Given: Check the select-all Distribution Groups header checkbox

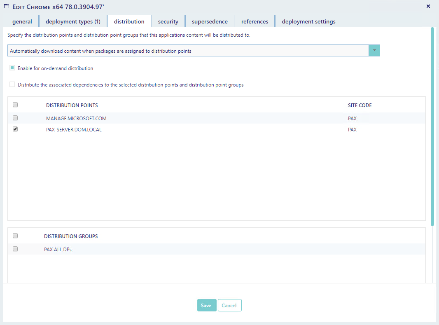Looking at the screenshot, I should click(x=15, y=236).
